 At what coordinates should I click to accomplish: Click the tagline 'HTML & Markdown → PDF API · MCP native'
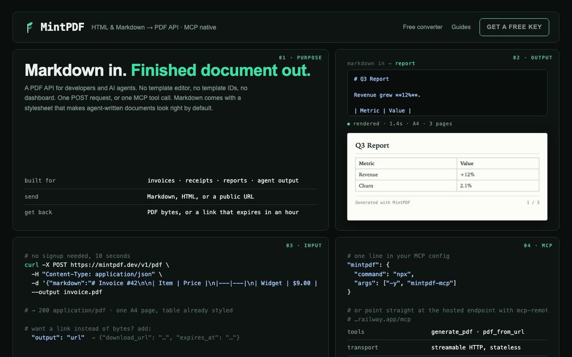(x=154, y=27)
